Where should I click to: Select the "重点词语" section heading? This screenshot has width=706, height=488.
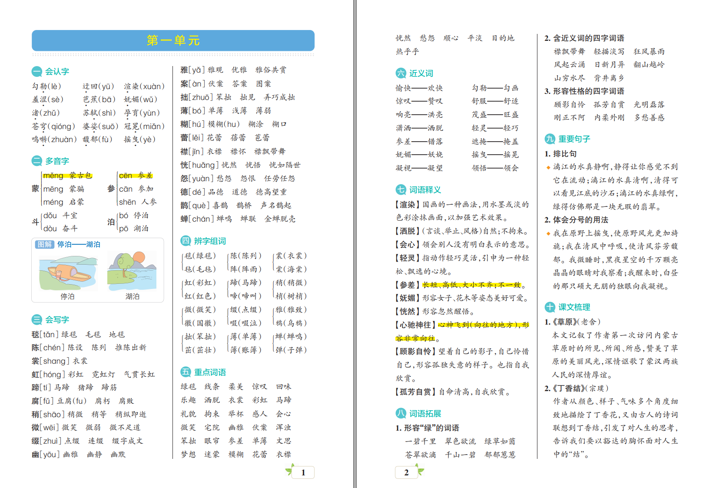click(x=203, y=372)
